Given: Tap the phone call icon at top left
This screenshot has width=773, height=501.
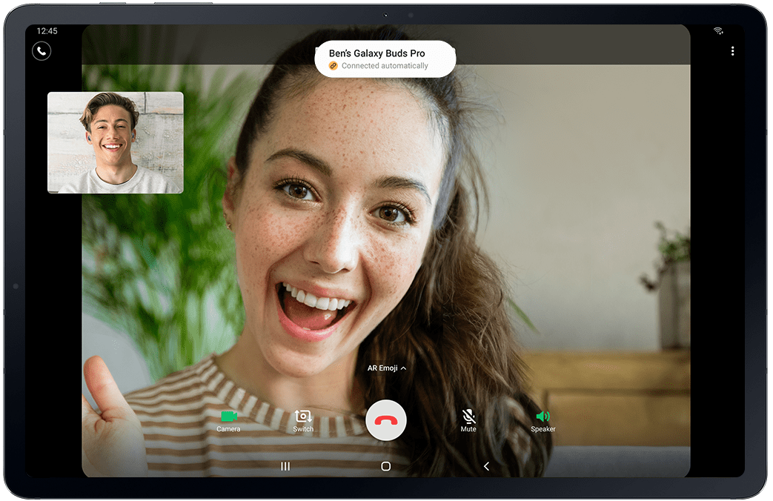Looking at the screenshot, I should (x=42, y=51).
